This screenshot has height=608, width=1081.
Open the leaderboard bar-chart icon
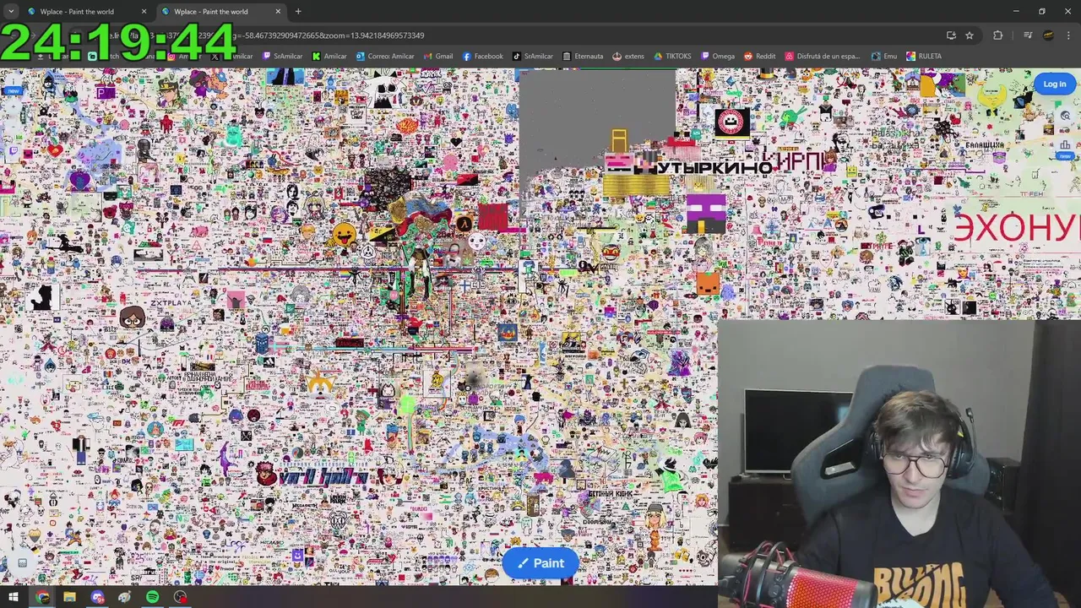click(1064, 146)
